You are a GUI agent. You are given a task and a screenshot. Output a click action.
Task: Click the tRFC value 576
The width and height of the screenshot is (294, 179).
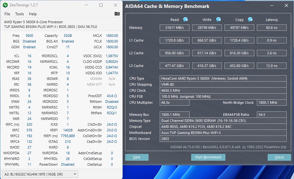pyautogui.click(x=29, y=130)
